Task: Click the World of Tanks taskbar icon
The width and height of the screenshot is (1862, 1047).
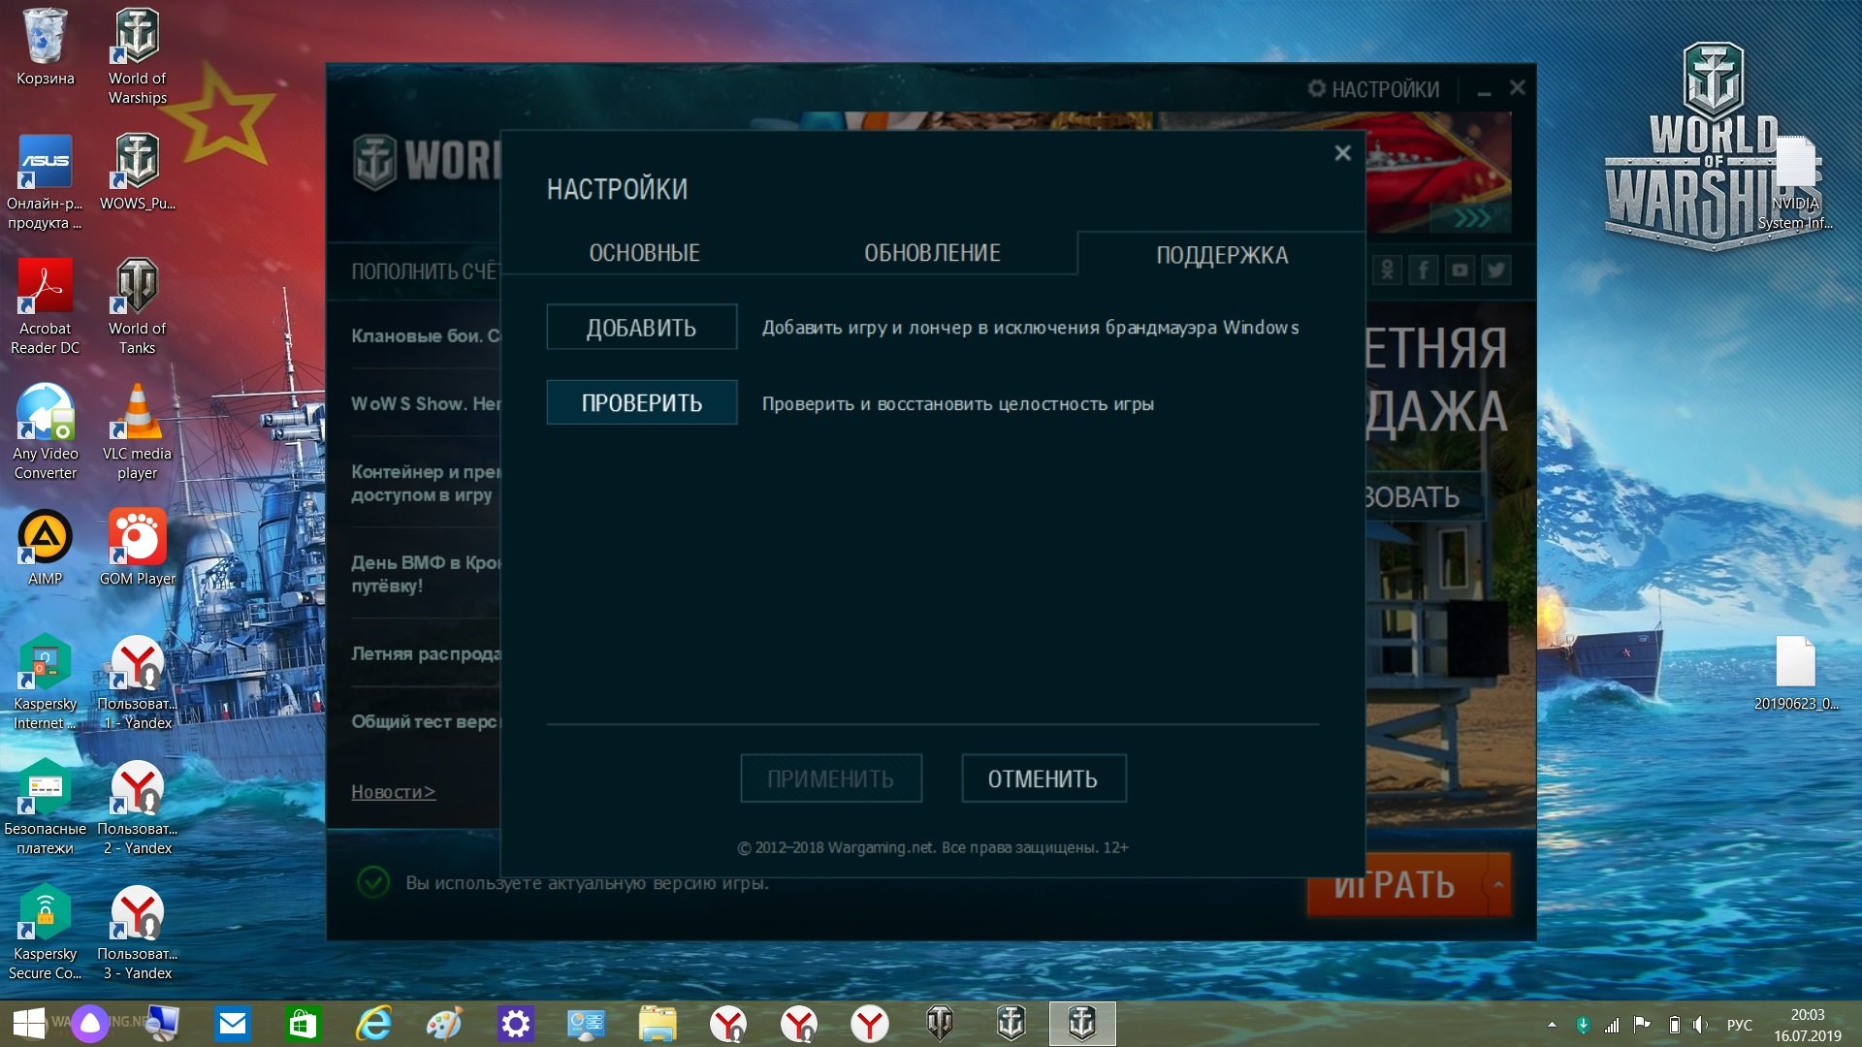Action: pos(939,1024)
